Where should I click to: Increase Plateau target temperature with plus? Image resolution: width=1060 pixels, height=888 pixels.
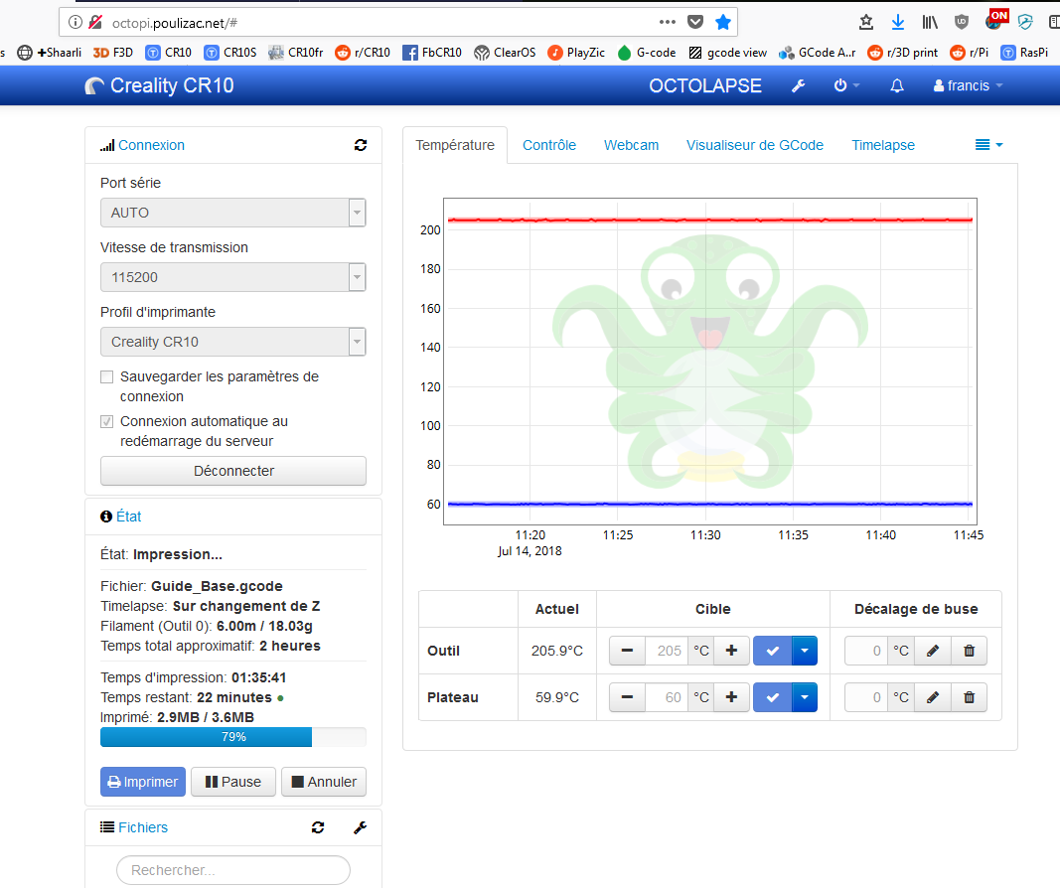point(731,697)
